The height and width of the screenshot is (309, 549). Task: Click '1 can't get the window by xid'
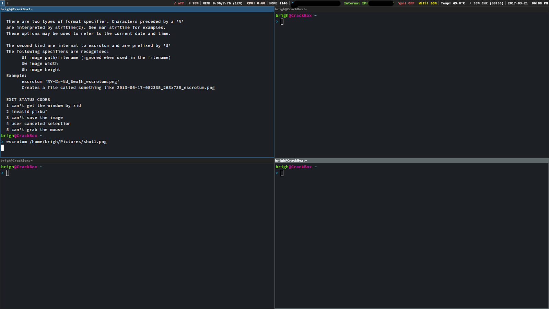44,106
